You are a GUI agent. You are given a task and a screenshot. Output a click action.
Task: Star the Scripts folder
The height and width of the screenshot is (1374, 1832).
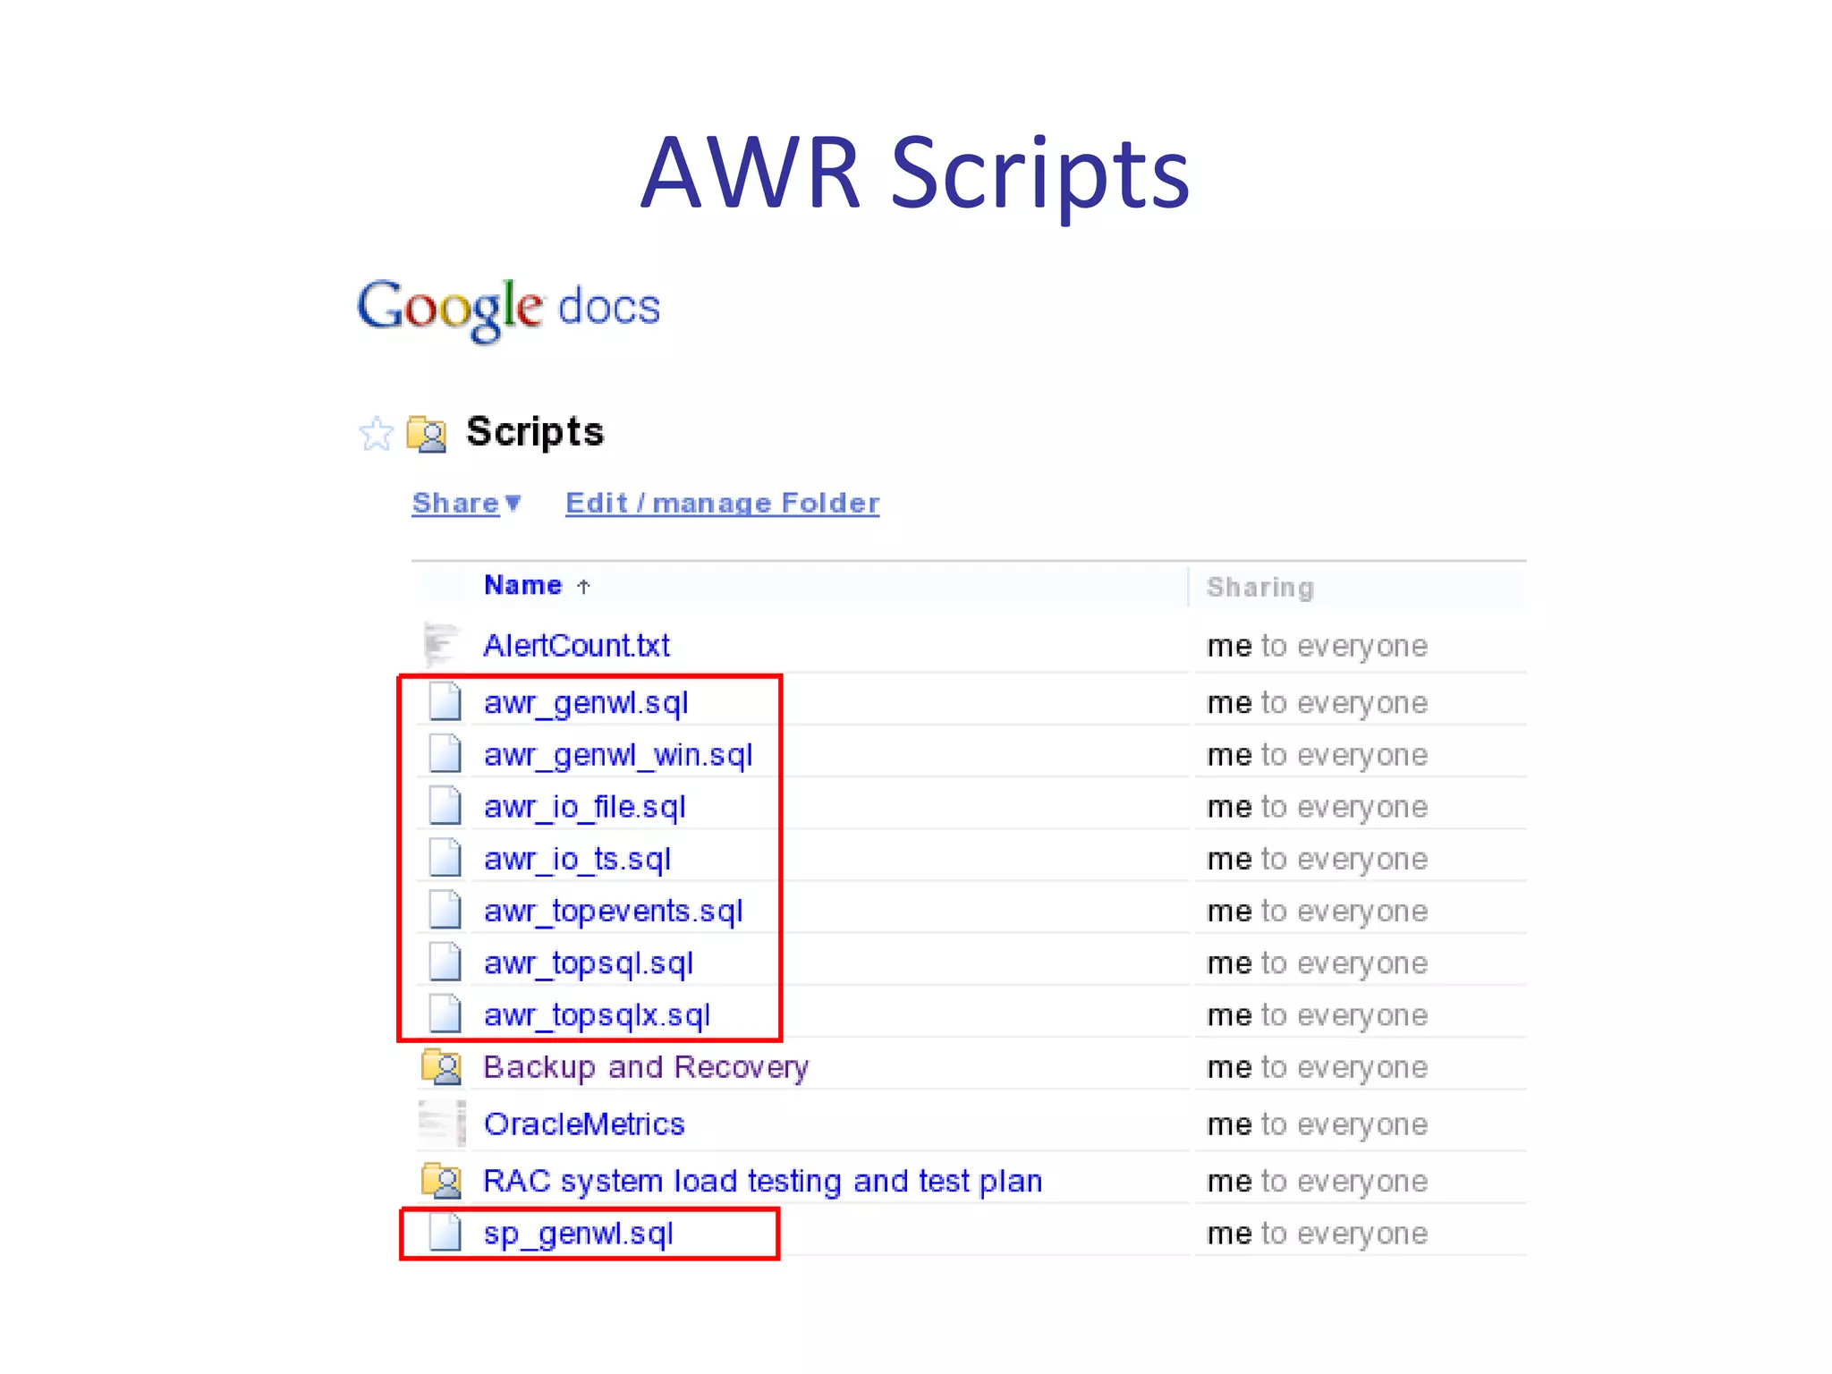376,434
